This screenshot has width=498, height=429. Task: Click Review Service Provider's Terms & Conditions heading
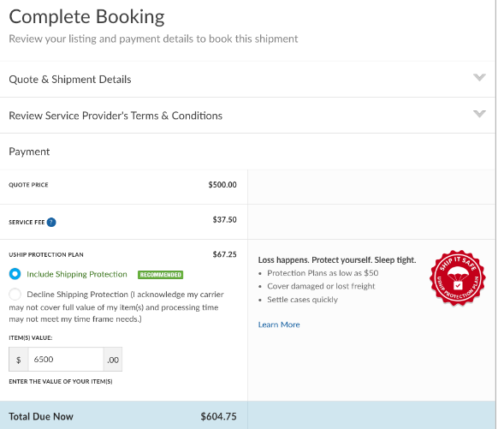(x=116, y=116)
